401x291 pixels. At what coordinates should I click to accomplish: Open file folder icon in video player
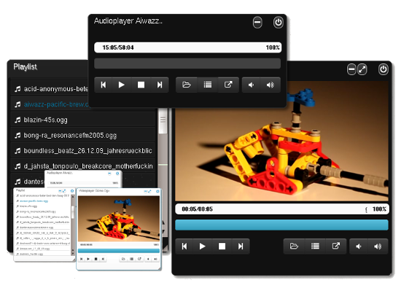point(294,247)
